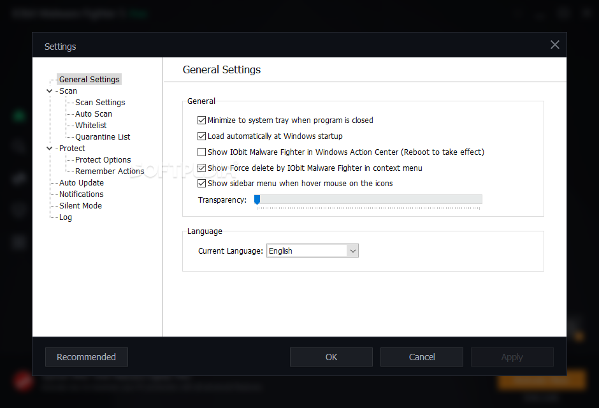Open Auto Update settings

point(82,182)
